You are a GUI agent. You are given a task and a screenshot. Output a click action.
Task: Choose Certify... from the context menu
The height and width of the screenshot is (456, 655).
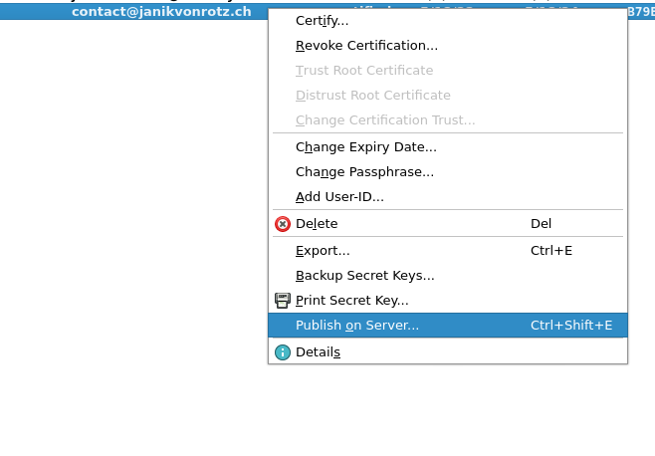[x=322, y=21]
